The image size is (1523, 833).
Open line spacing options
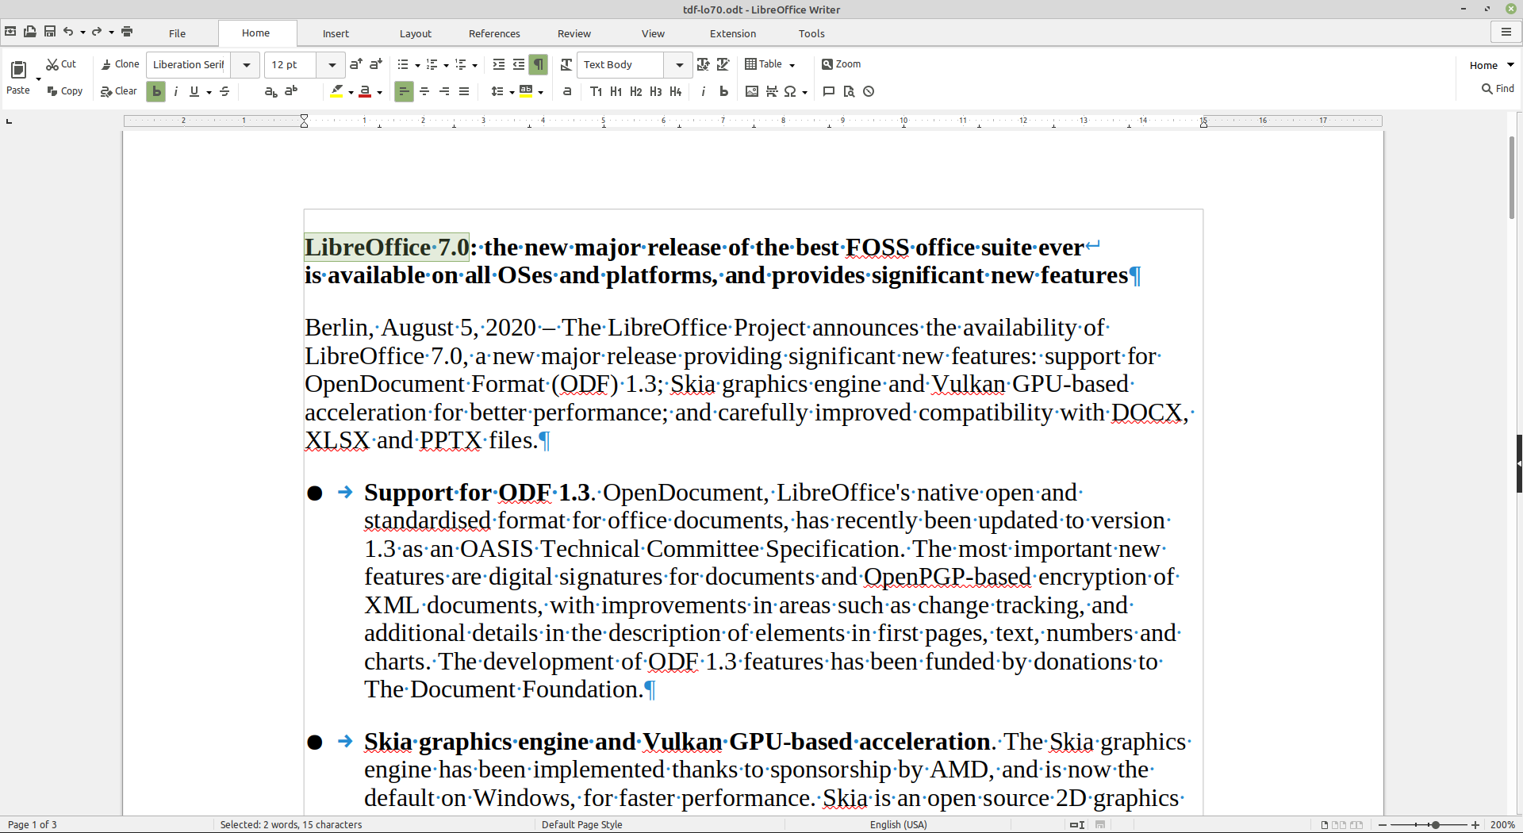coord(498,92)
